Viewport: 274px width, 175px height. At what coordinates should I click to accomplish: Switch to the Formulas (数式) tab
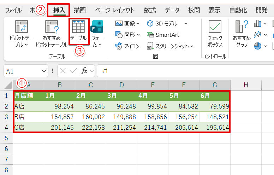pos(150,10)
